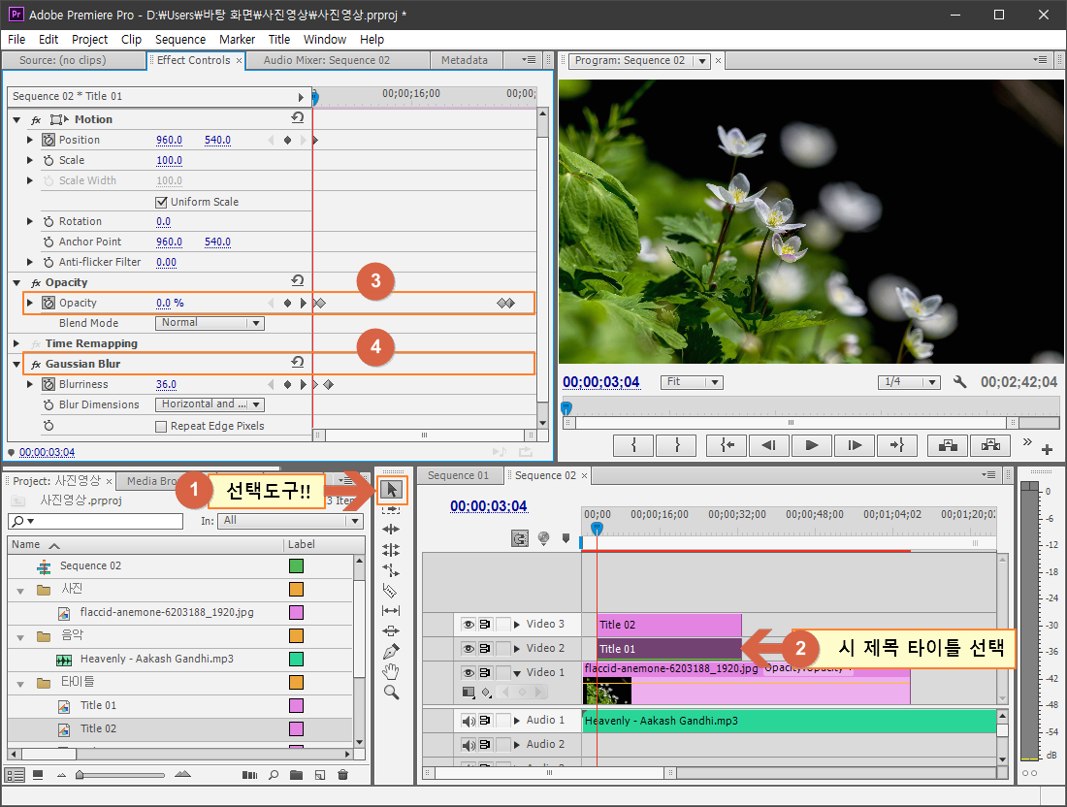Click the Blurriness value 36.0
Screen dimensions: 1067x807
(166, 384)
